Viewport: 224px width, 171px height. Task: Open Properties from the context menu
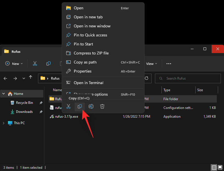pyautogui.click(x=83, y=71)
